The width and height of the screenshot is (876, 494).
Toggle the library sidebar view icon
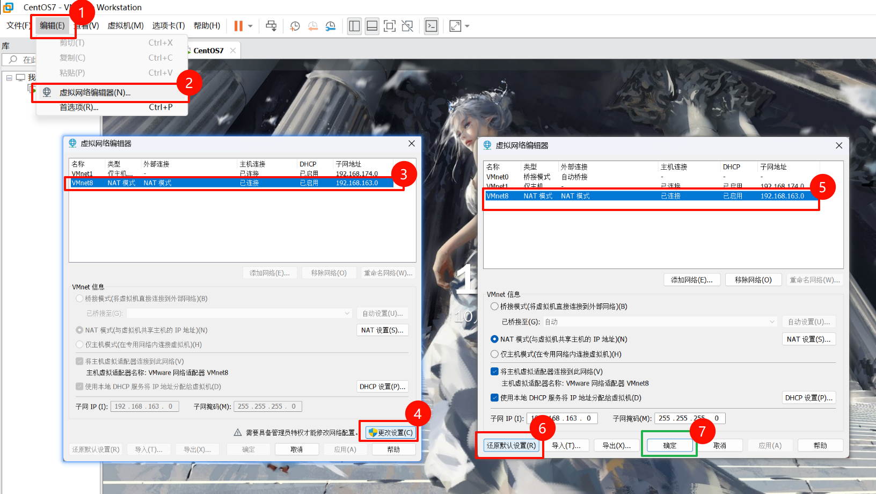click(354, 26)
